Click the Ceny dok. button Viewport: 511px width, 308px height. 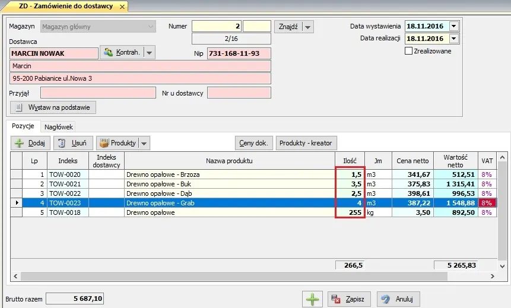point(253,143)
